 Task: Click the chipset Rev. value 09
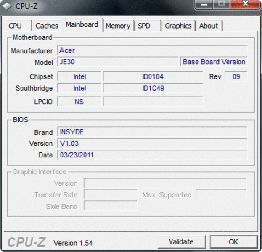236,76
